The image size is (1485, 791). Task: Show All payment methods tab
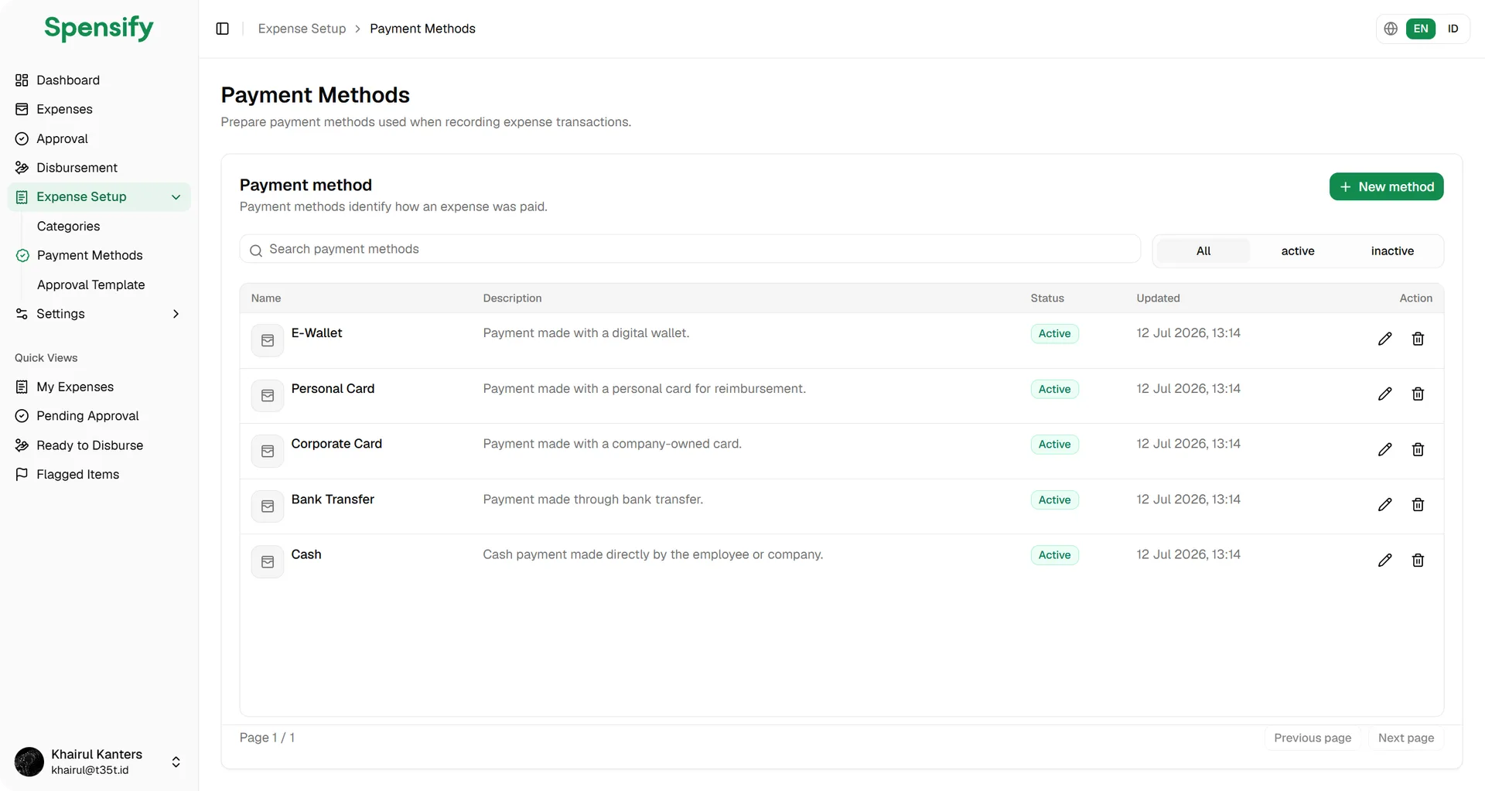[x=1203, y=251]
